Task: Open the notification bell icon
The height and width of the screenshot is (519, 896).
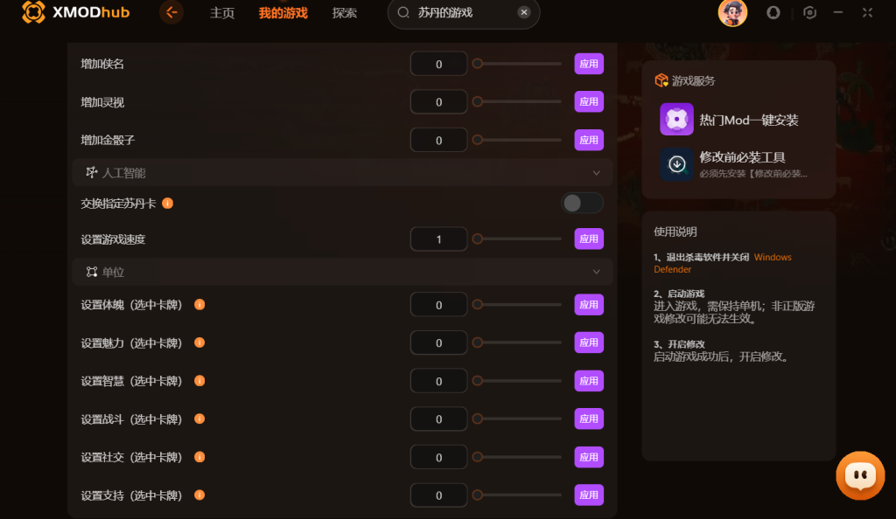Action: pos(773,12)
